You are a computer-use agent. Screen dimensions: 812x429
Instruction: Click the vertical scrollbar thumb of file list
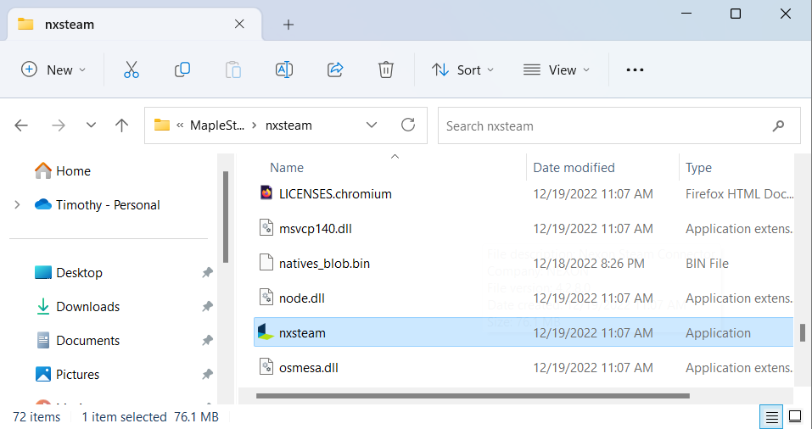tap(803, 332)
